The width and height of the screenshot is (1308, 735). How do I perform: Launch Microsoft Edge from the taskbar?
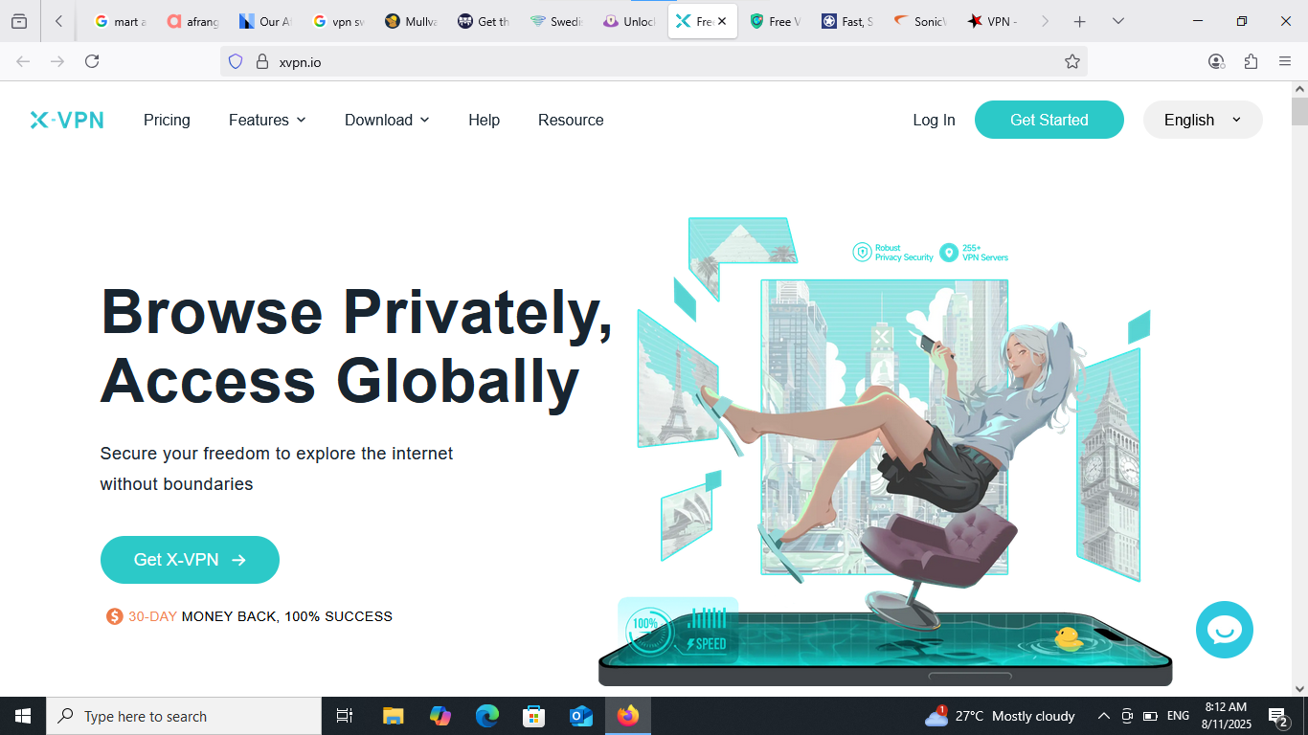pos(487,716)
